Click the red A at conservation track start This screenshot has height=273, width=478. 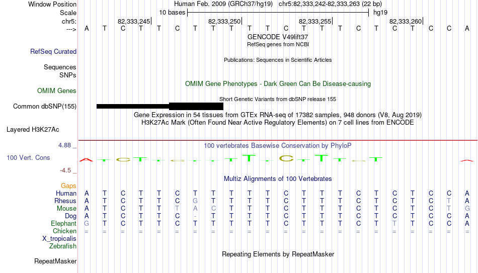[x=86, y=160]
